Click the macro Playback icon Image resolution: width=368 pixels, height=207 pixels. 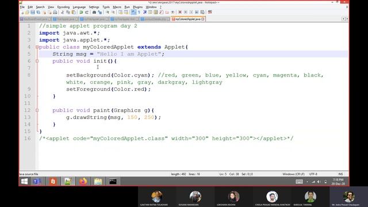(x=191, y=12)
